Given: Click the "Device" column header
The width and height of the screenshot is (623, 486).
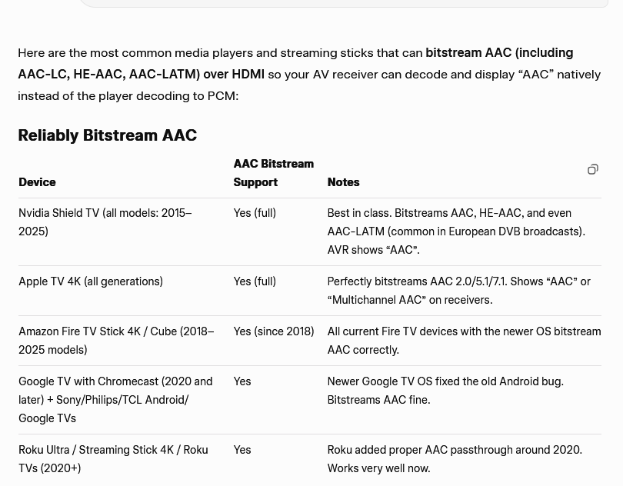Looking at the screenshot, I should click(37, 182).
